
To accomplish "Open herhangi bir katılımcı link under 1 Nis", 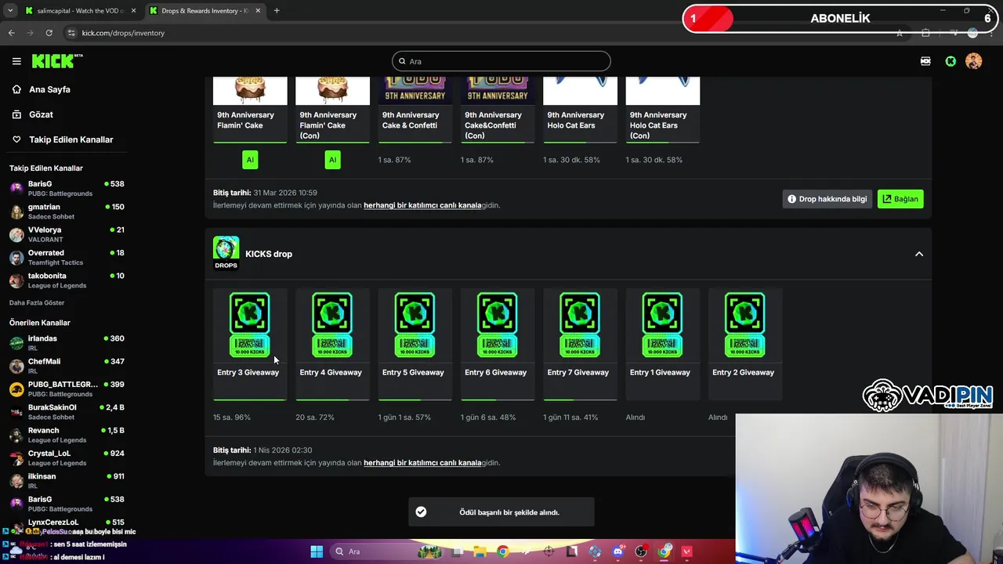I will pyautogui.click(x=422, y=463).
